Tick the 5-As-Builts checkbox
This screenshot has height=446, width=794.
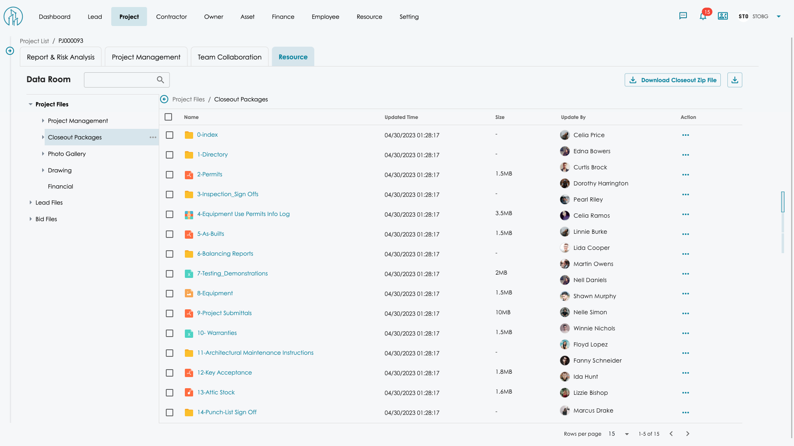point(170,234)
